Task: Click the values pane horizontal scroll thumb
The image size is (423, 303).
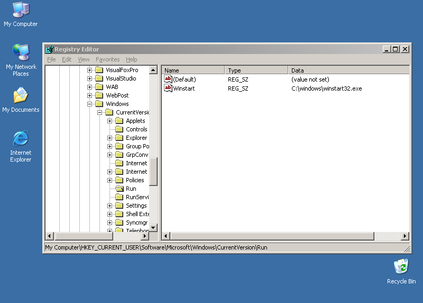Action: [x=272, y=236]
